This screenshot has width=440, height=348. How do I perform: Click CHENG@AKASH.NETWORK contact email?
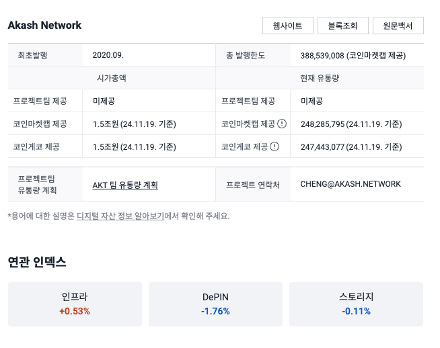coord(351,184)
